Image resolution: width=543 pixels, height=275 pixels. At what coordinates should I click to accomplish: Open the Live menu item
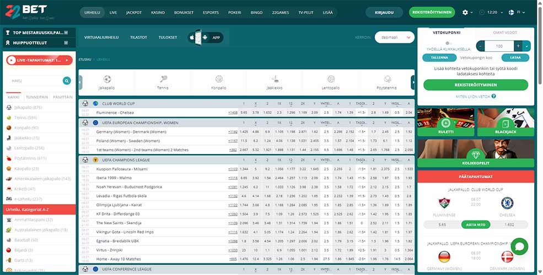coord(113,13)
